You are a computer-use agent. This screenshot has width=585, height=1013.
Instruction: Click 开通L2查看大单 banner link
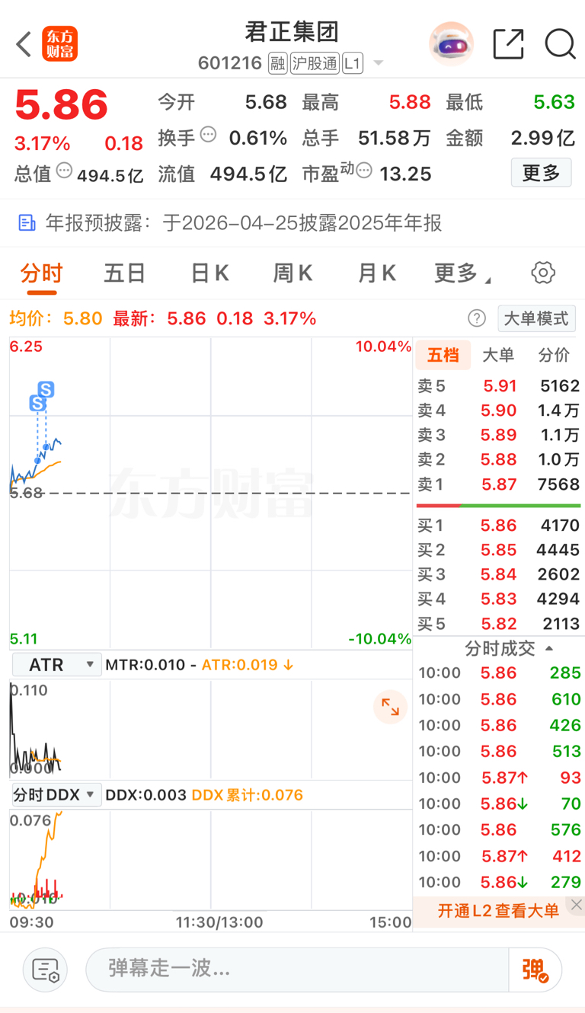498,910
